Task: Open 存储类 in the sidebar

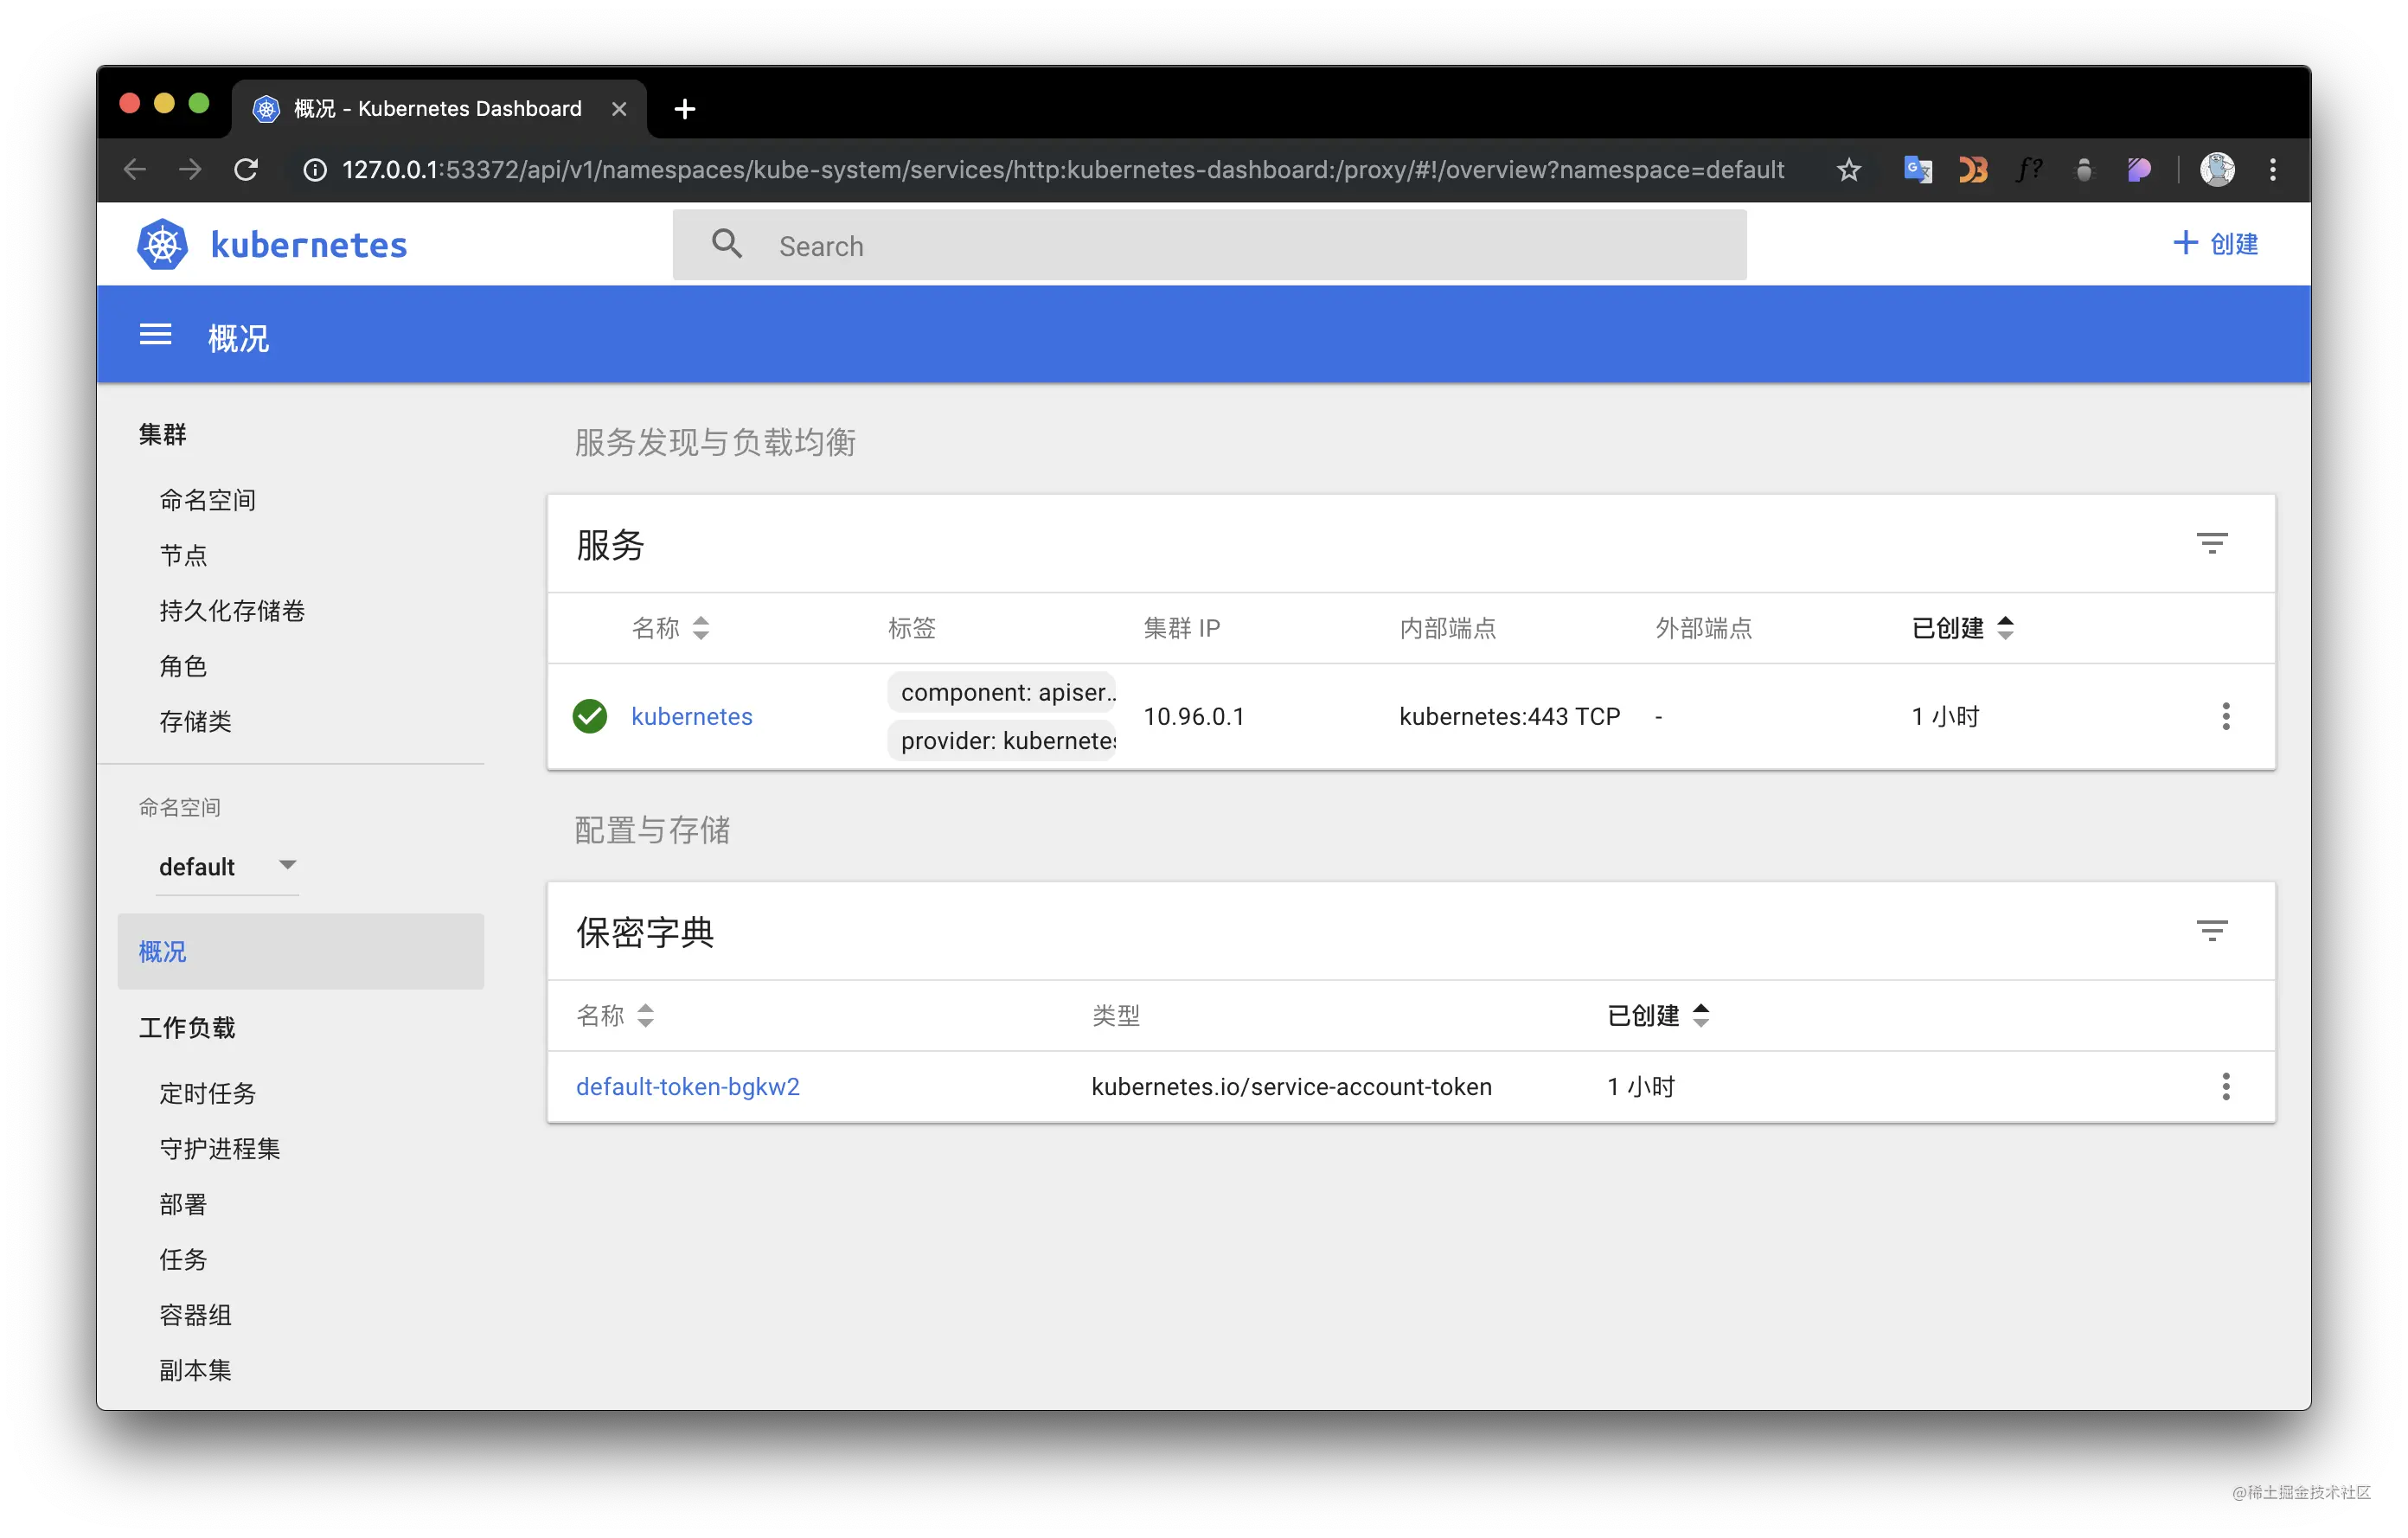Action: (x=196, y=721)
